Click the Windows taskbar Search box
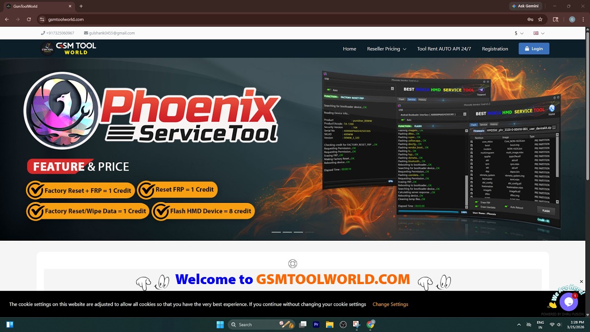 pyautogui.click(x=262, y=325)
